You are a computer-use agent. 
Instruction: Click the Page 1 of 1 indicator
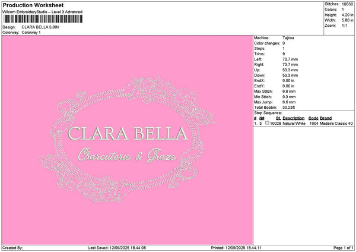344,248
